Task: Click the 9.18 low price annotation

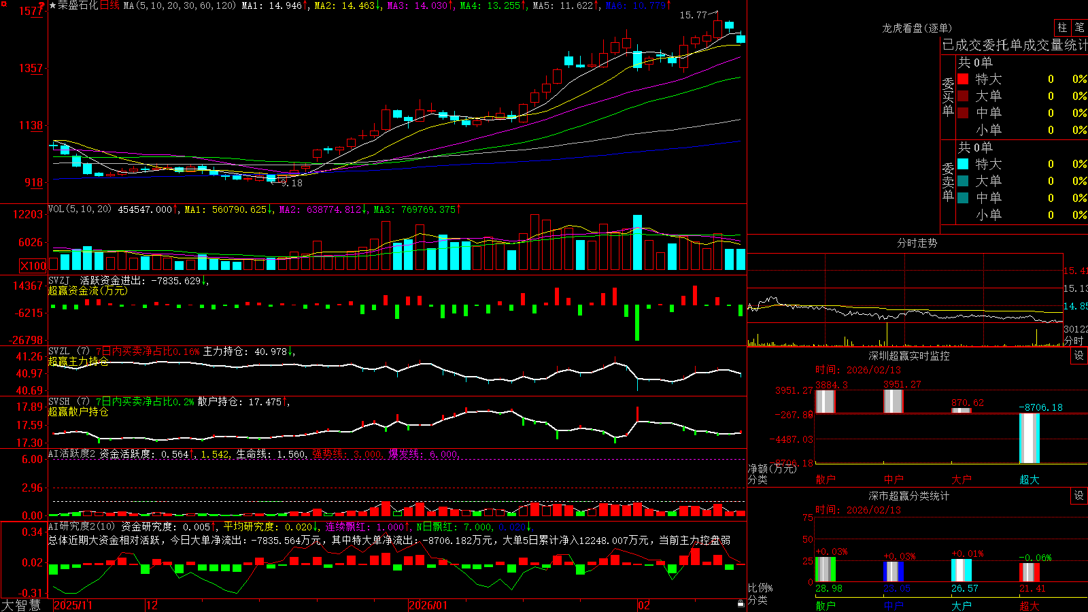Action: pyautogui.click(x=292, y=183)
